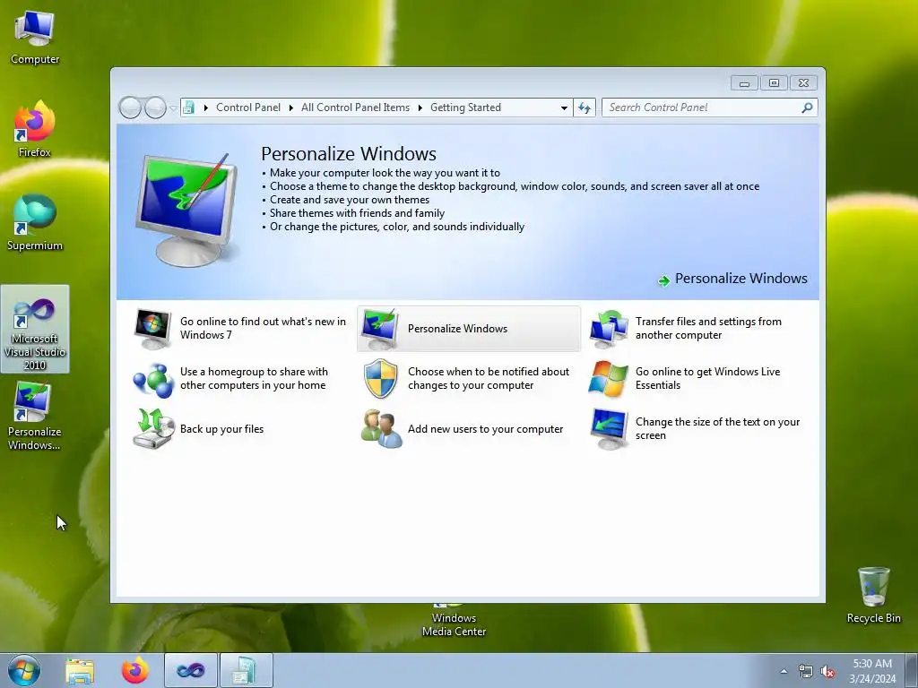This screenshot has width=918, height=688.
Task: Open the Start menu orb
Action: (24, 670)
